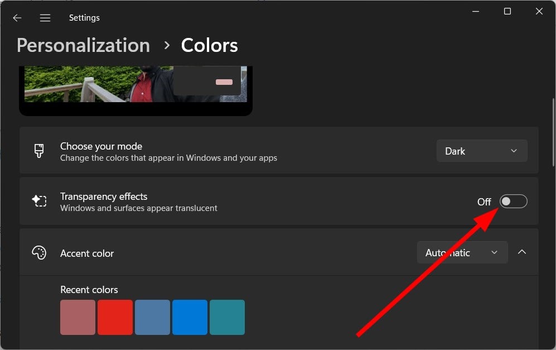This screenshot has width=556, height=350.
Task: Open the Automatic accent color dropdown
Action: point(462,253)
